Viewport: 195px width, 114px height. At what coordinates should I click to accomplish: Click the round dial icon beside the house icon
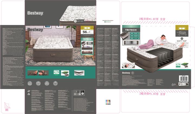(x=38, y=83)
